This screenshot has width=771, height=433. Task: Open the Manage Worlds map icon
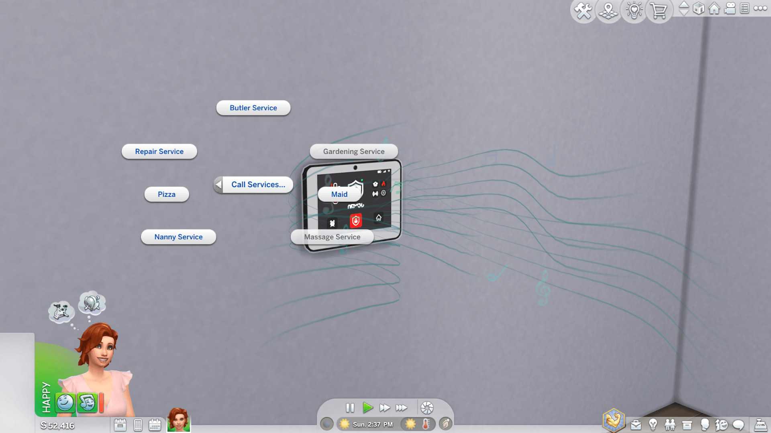[x=608, y=11]
